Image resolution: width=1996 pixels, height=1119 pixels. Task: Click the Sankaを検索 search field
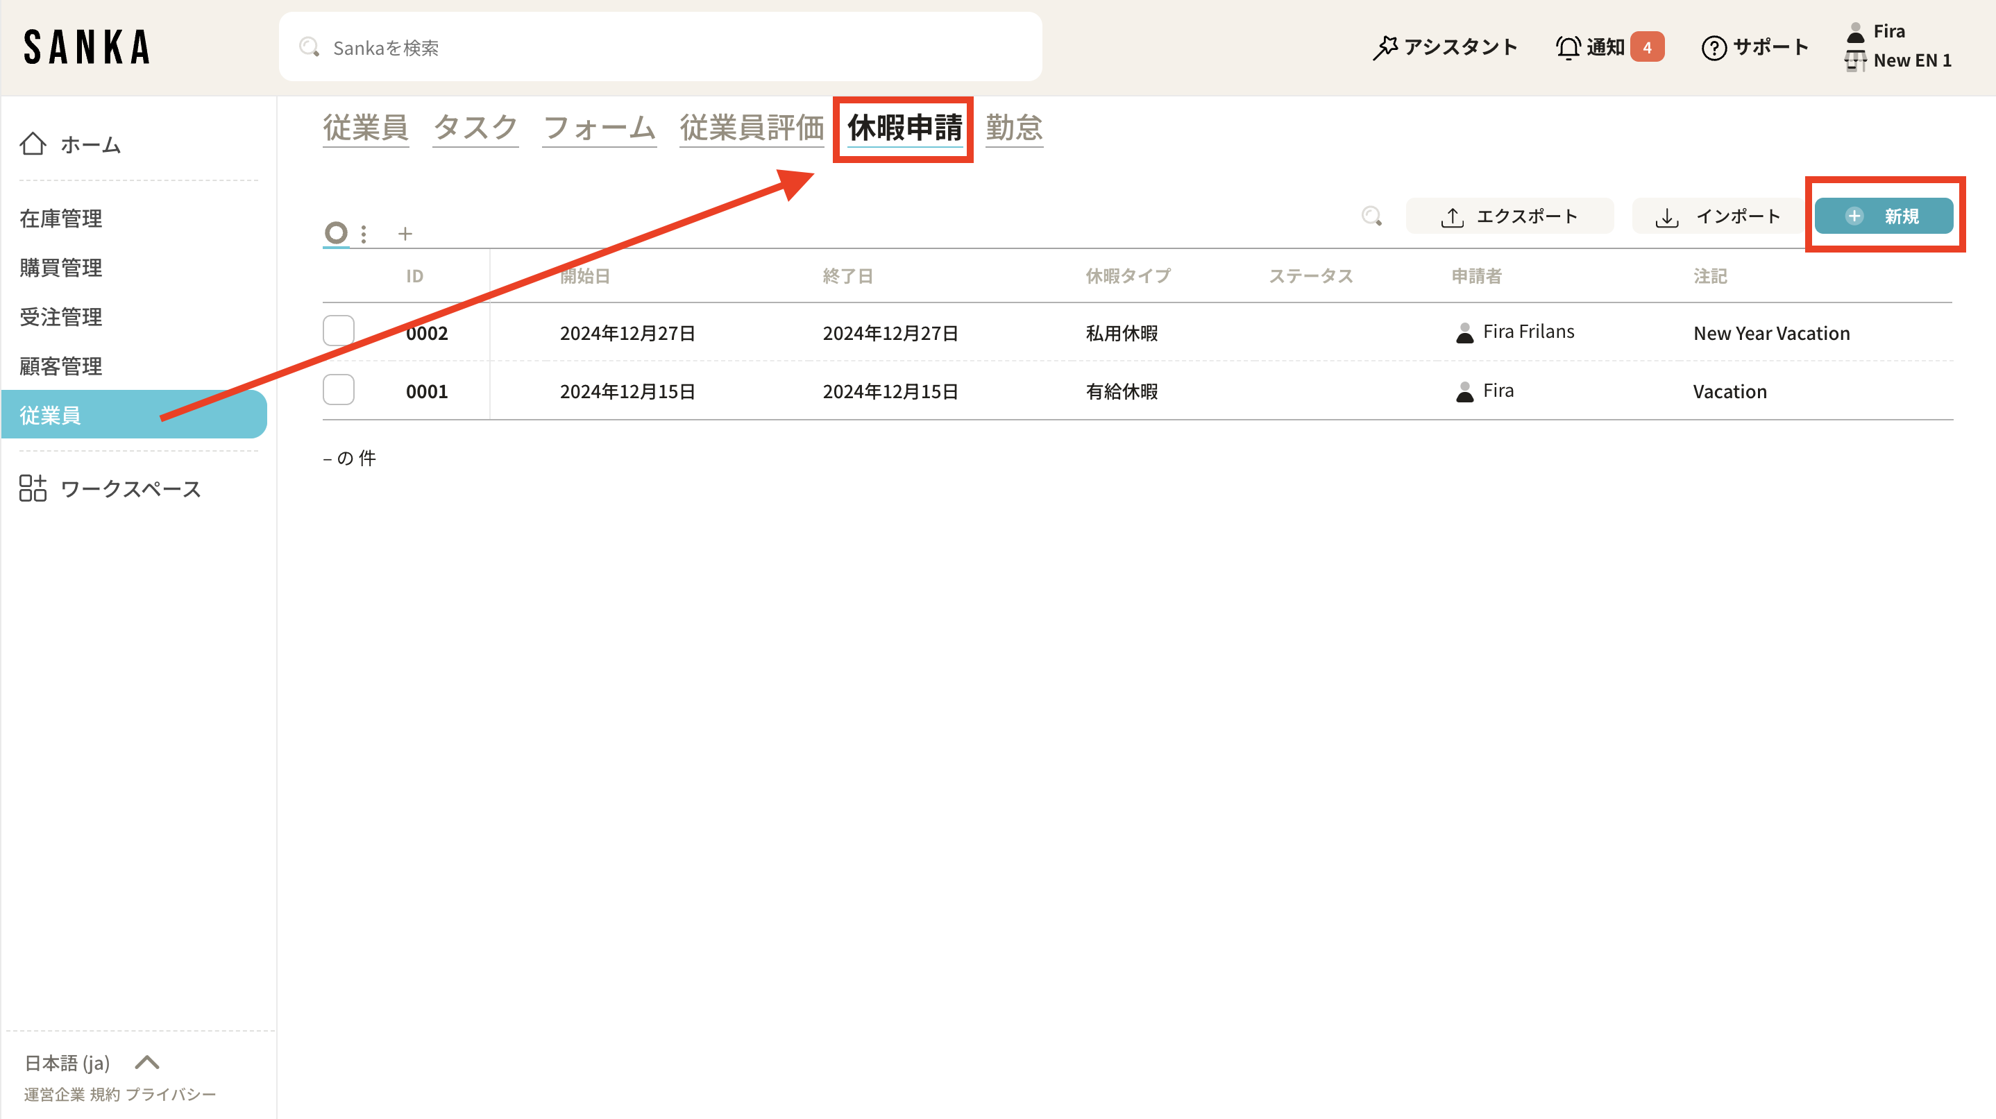coord(660,47)
